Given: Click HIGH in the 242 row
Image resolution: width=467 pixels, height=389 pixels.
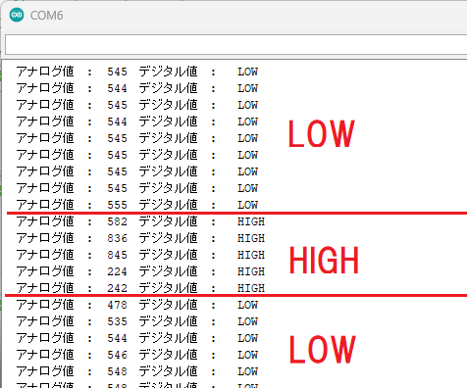Looking at the screenshot, I should pyautogui.click(x=251, y=288).
